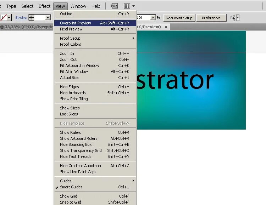Expand the Select Similar Objects dropdown
This screenshot has width=266, height=205.
point(238,18)
